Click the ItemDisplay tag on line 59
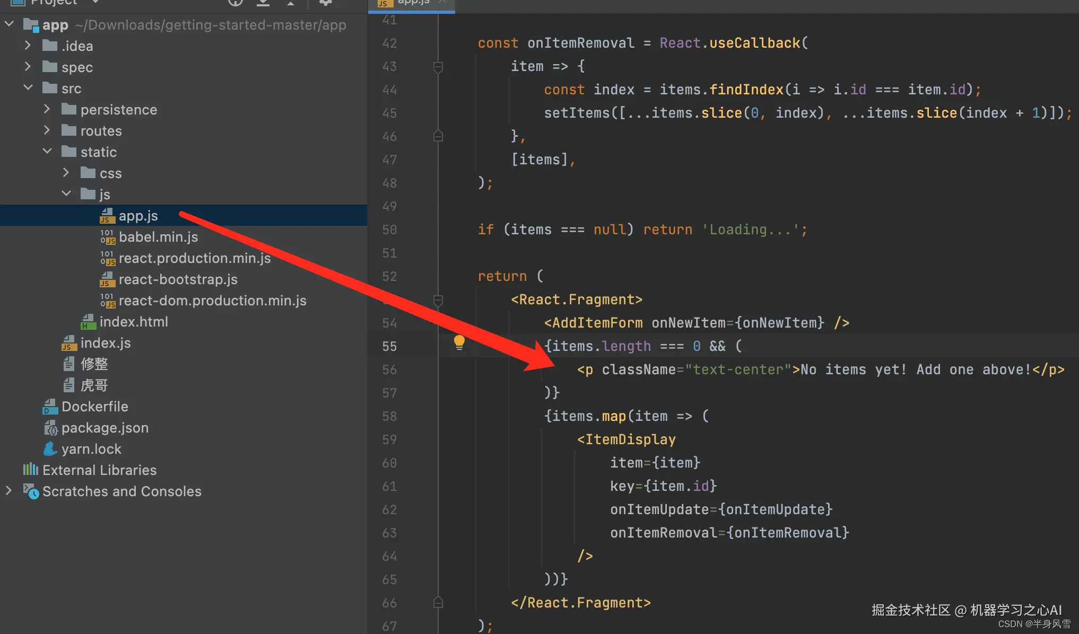The width and height of the screenshot is (1079, 634). (x=630, y=440)
